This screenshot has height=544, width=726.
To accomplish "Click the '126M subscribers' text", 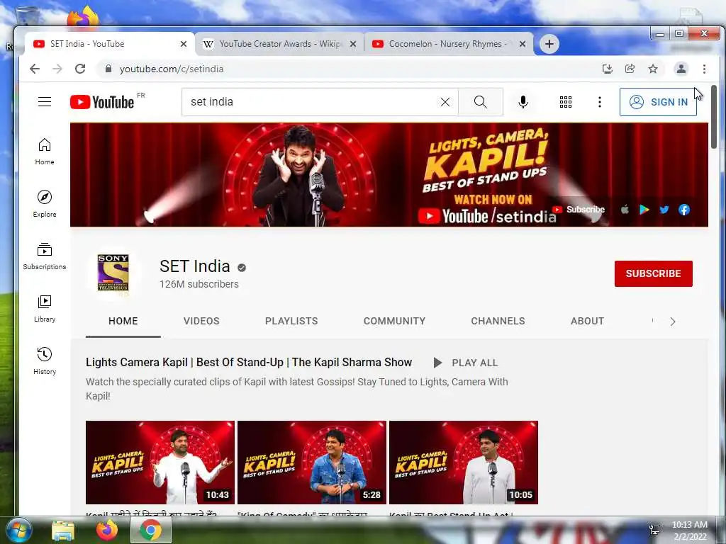I will click(x=199, y=284).
